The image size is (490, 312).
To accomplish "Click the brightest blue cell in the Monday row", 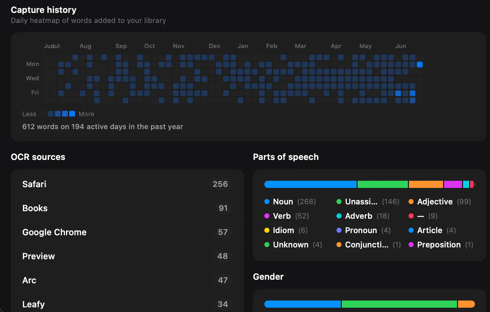I will tap(420, 65).
